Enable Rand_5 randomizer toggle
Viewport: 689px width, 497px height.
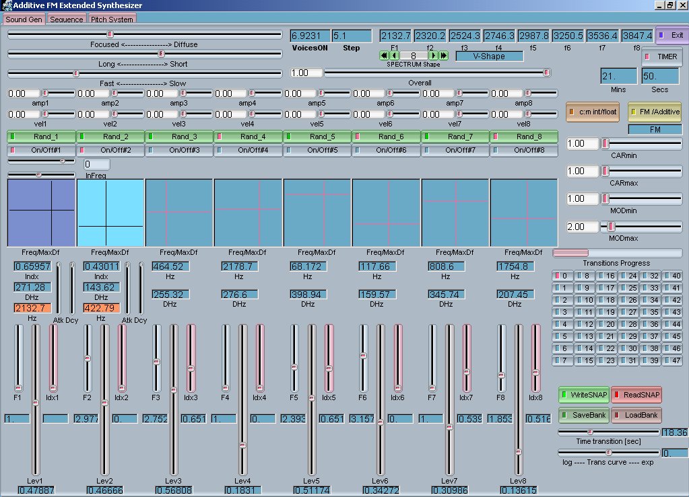point(317,137)
